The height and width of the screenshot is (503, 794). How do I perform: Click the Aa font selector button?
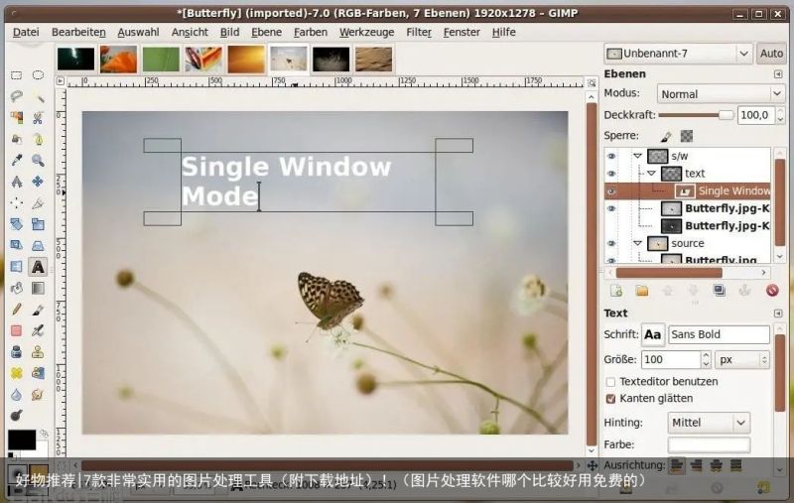tap(653, 334)
